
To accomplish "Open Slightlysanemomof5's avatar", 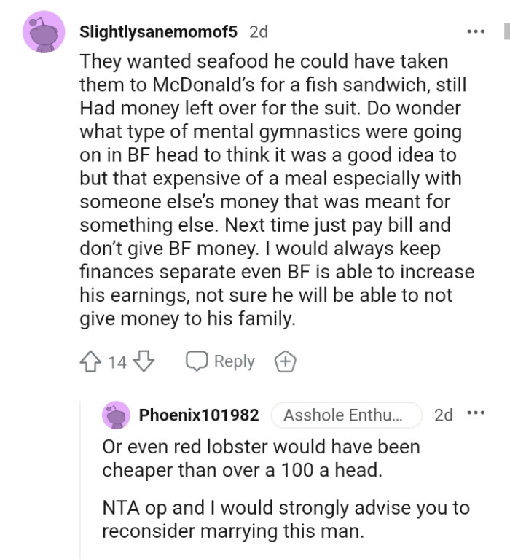I will (x=47, y=34).
